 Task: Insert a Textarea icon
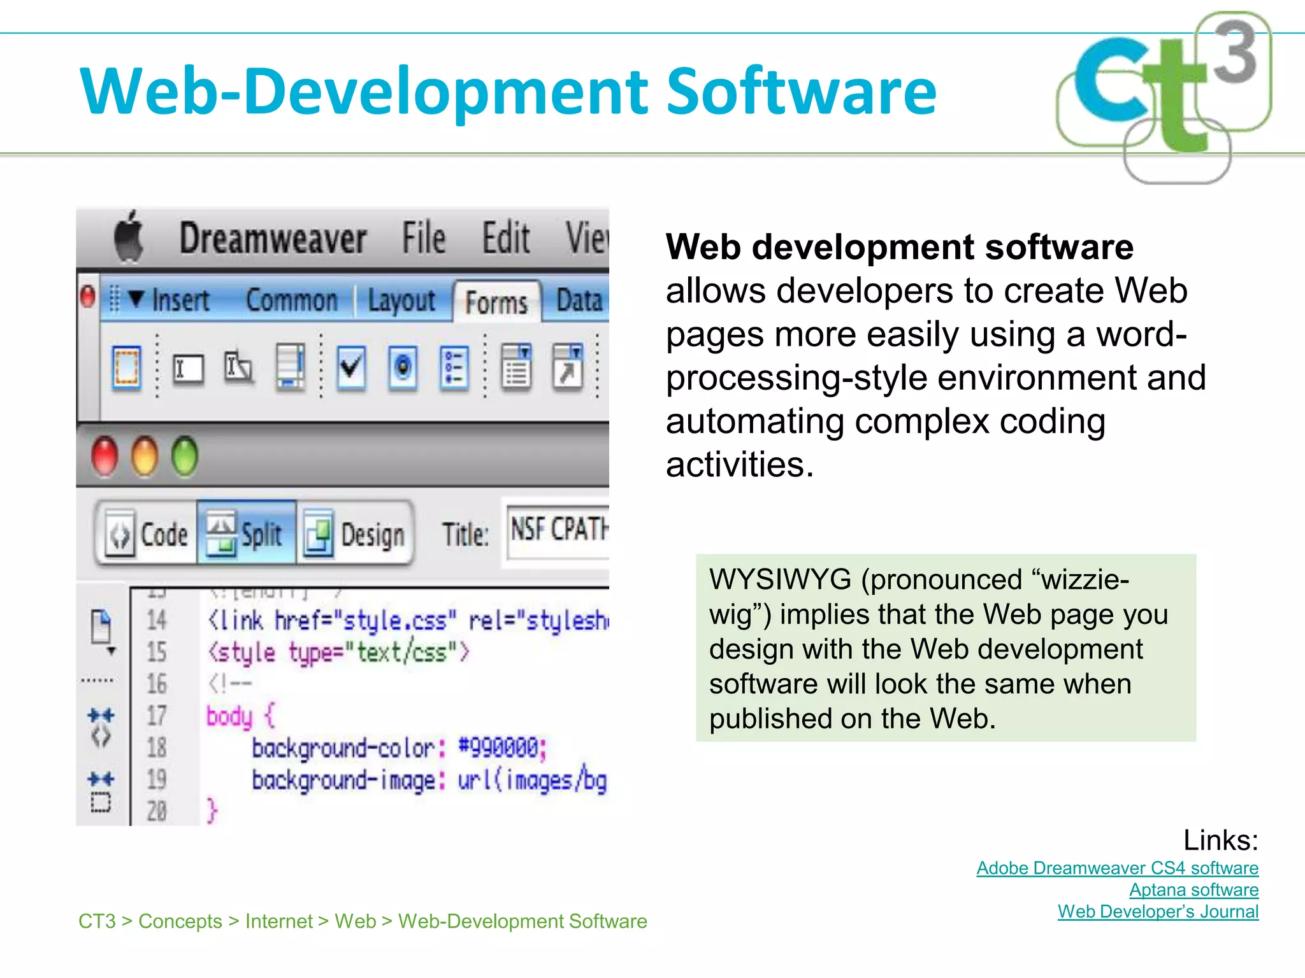point(291,366)
